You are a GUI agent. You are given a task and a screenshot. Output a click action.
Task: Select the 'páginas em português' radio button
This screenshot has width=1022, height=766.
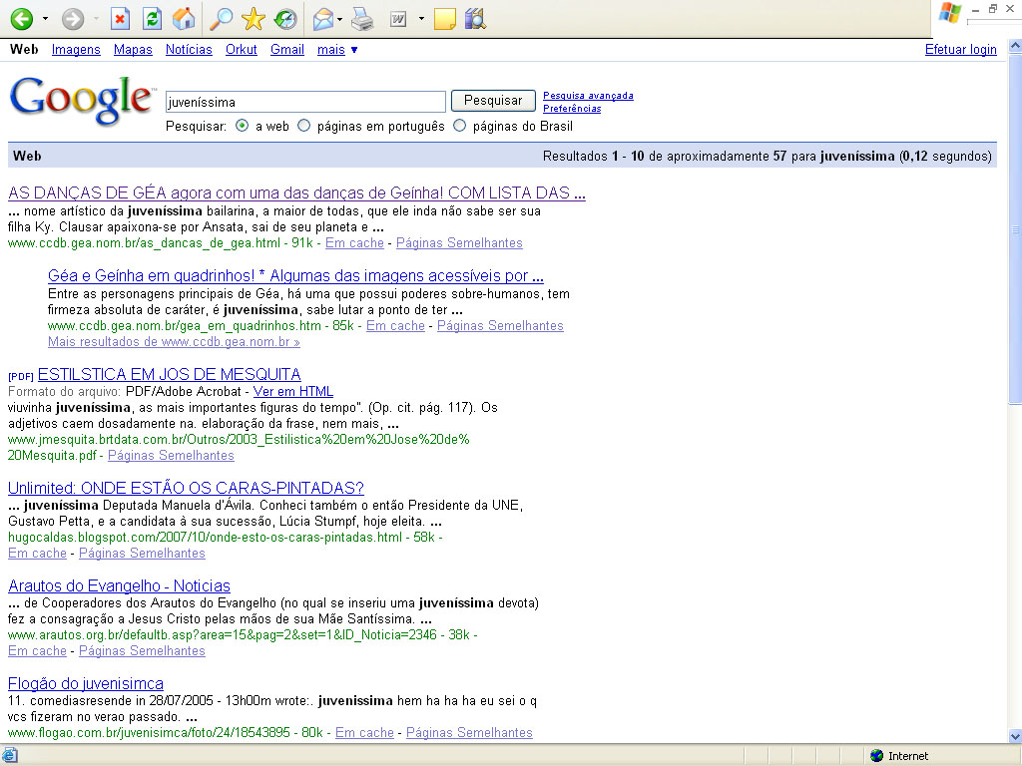(304, 127)
